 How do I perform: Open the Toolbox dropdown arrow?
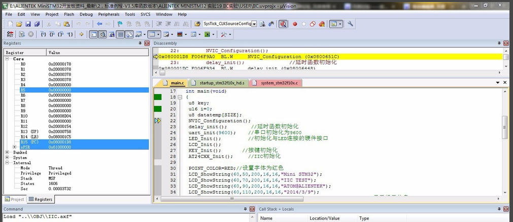point(230,34)
